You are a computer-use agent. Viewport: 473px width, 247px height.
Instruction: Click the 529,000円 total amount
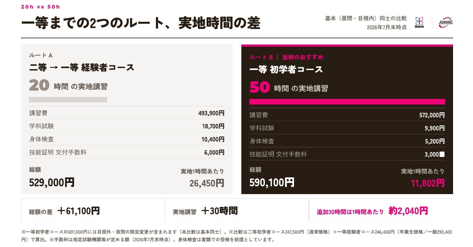point(52,182)
